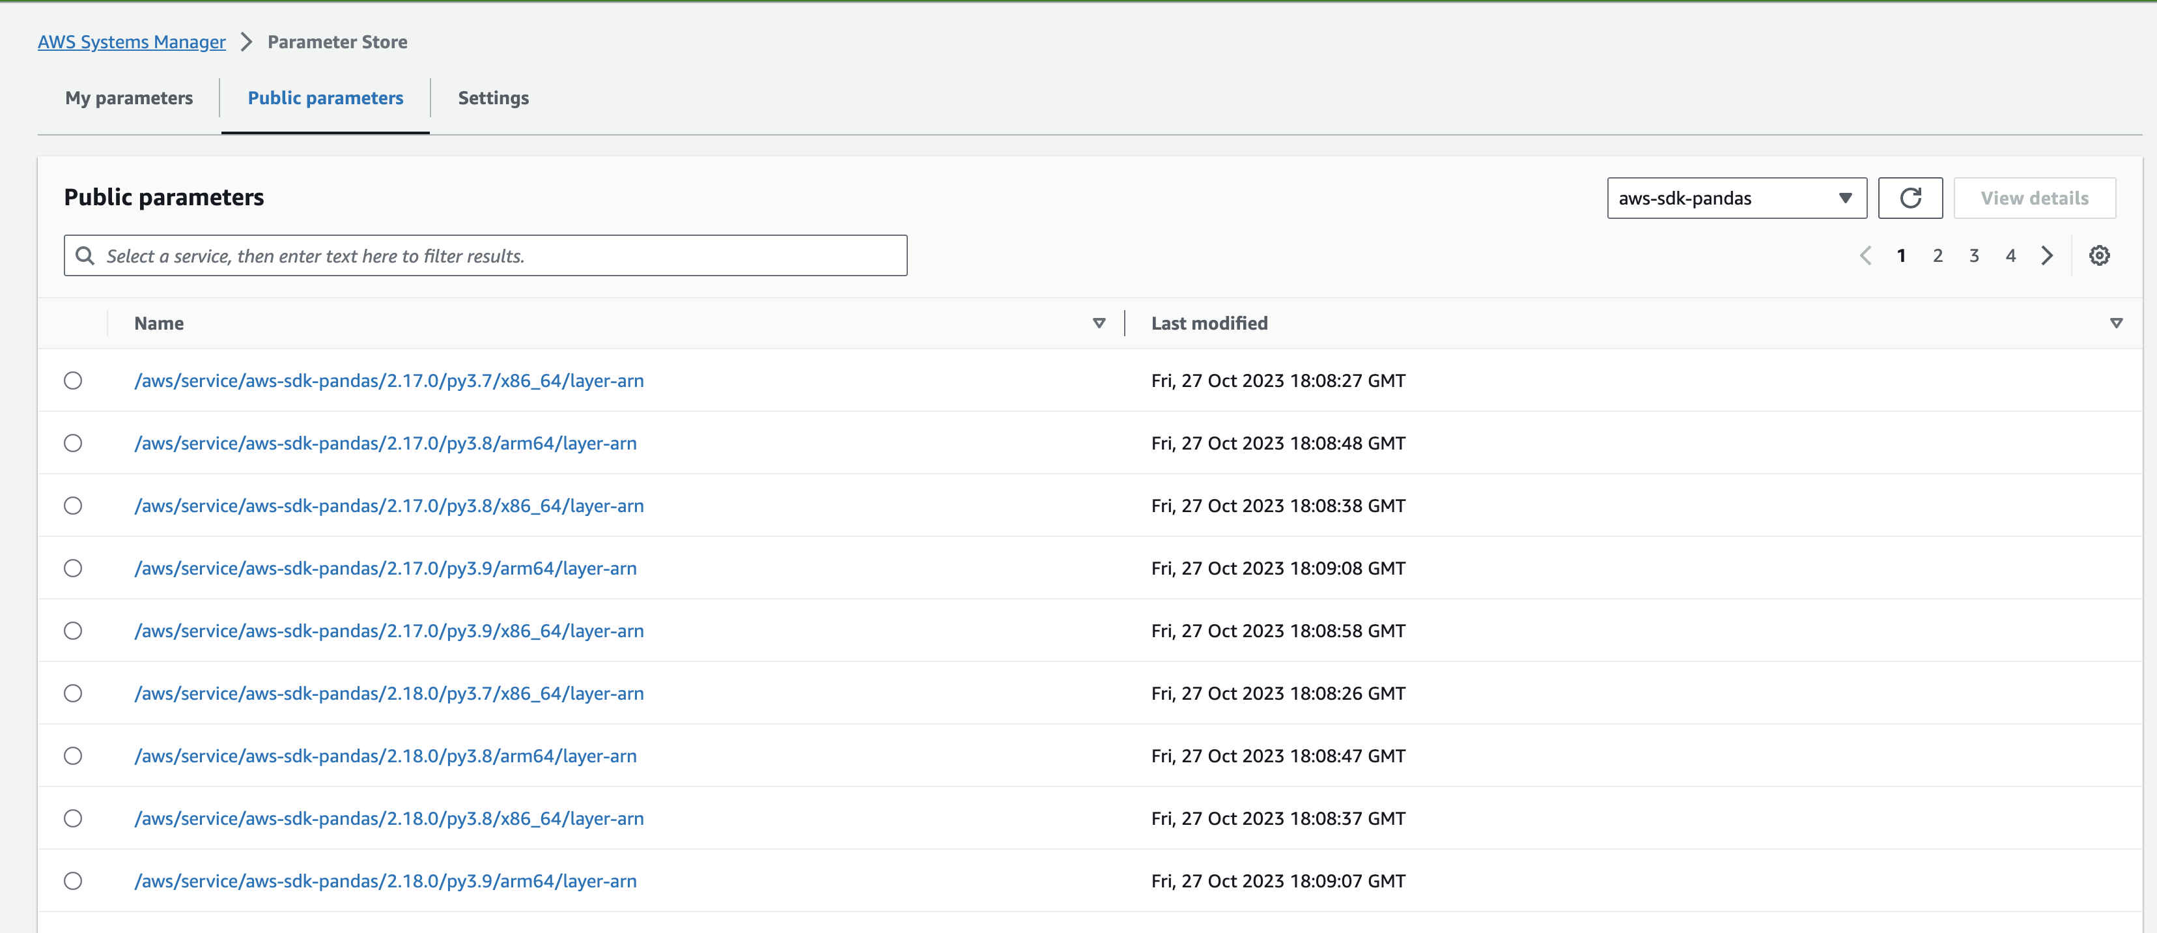Viewport: 2157px width, 933px height.
Task: Click timestamp 18:09:08 GMT cell
Action: [1278, 568]
